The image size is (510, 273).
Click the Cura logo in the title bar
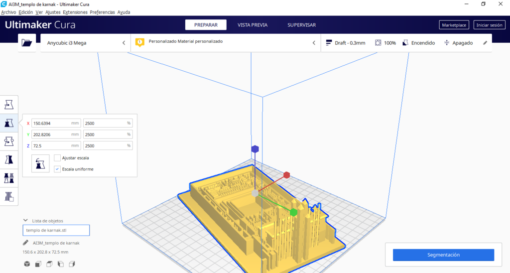click(3, 4)
